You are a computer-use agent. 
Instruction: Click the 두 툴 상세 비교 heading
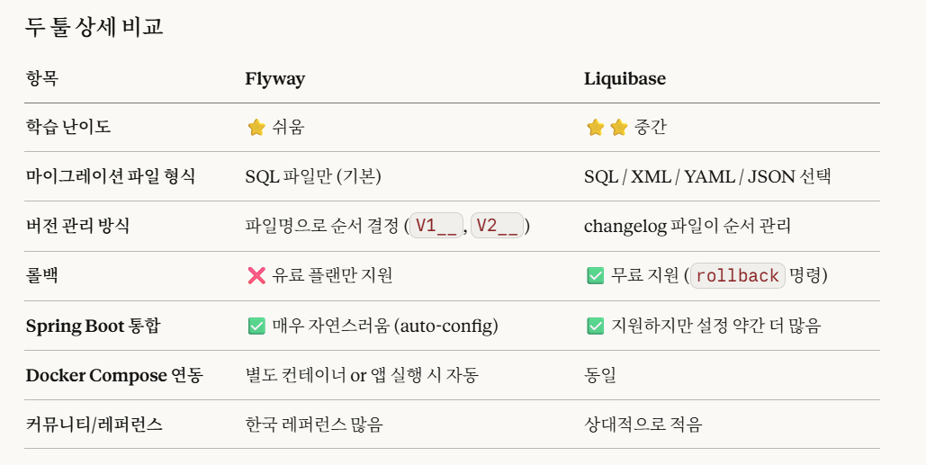[x=94, y=27]
